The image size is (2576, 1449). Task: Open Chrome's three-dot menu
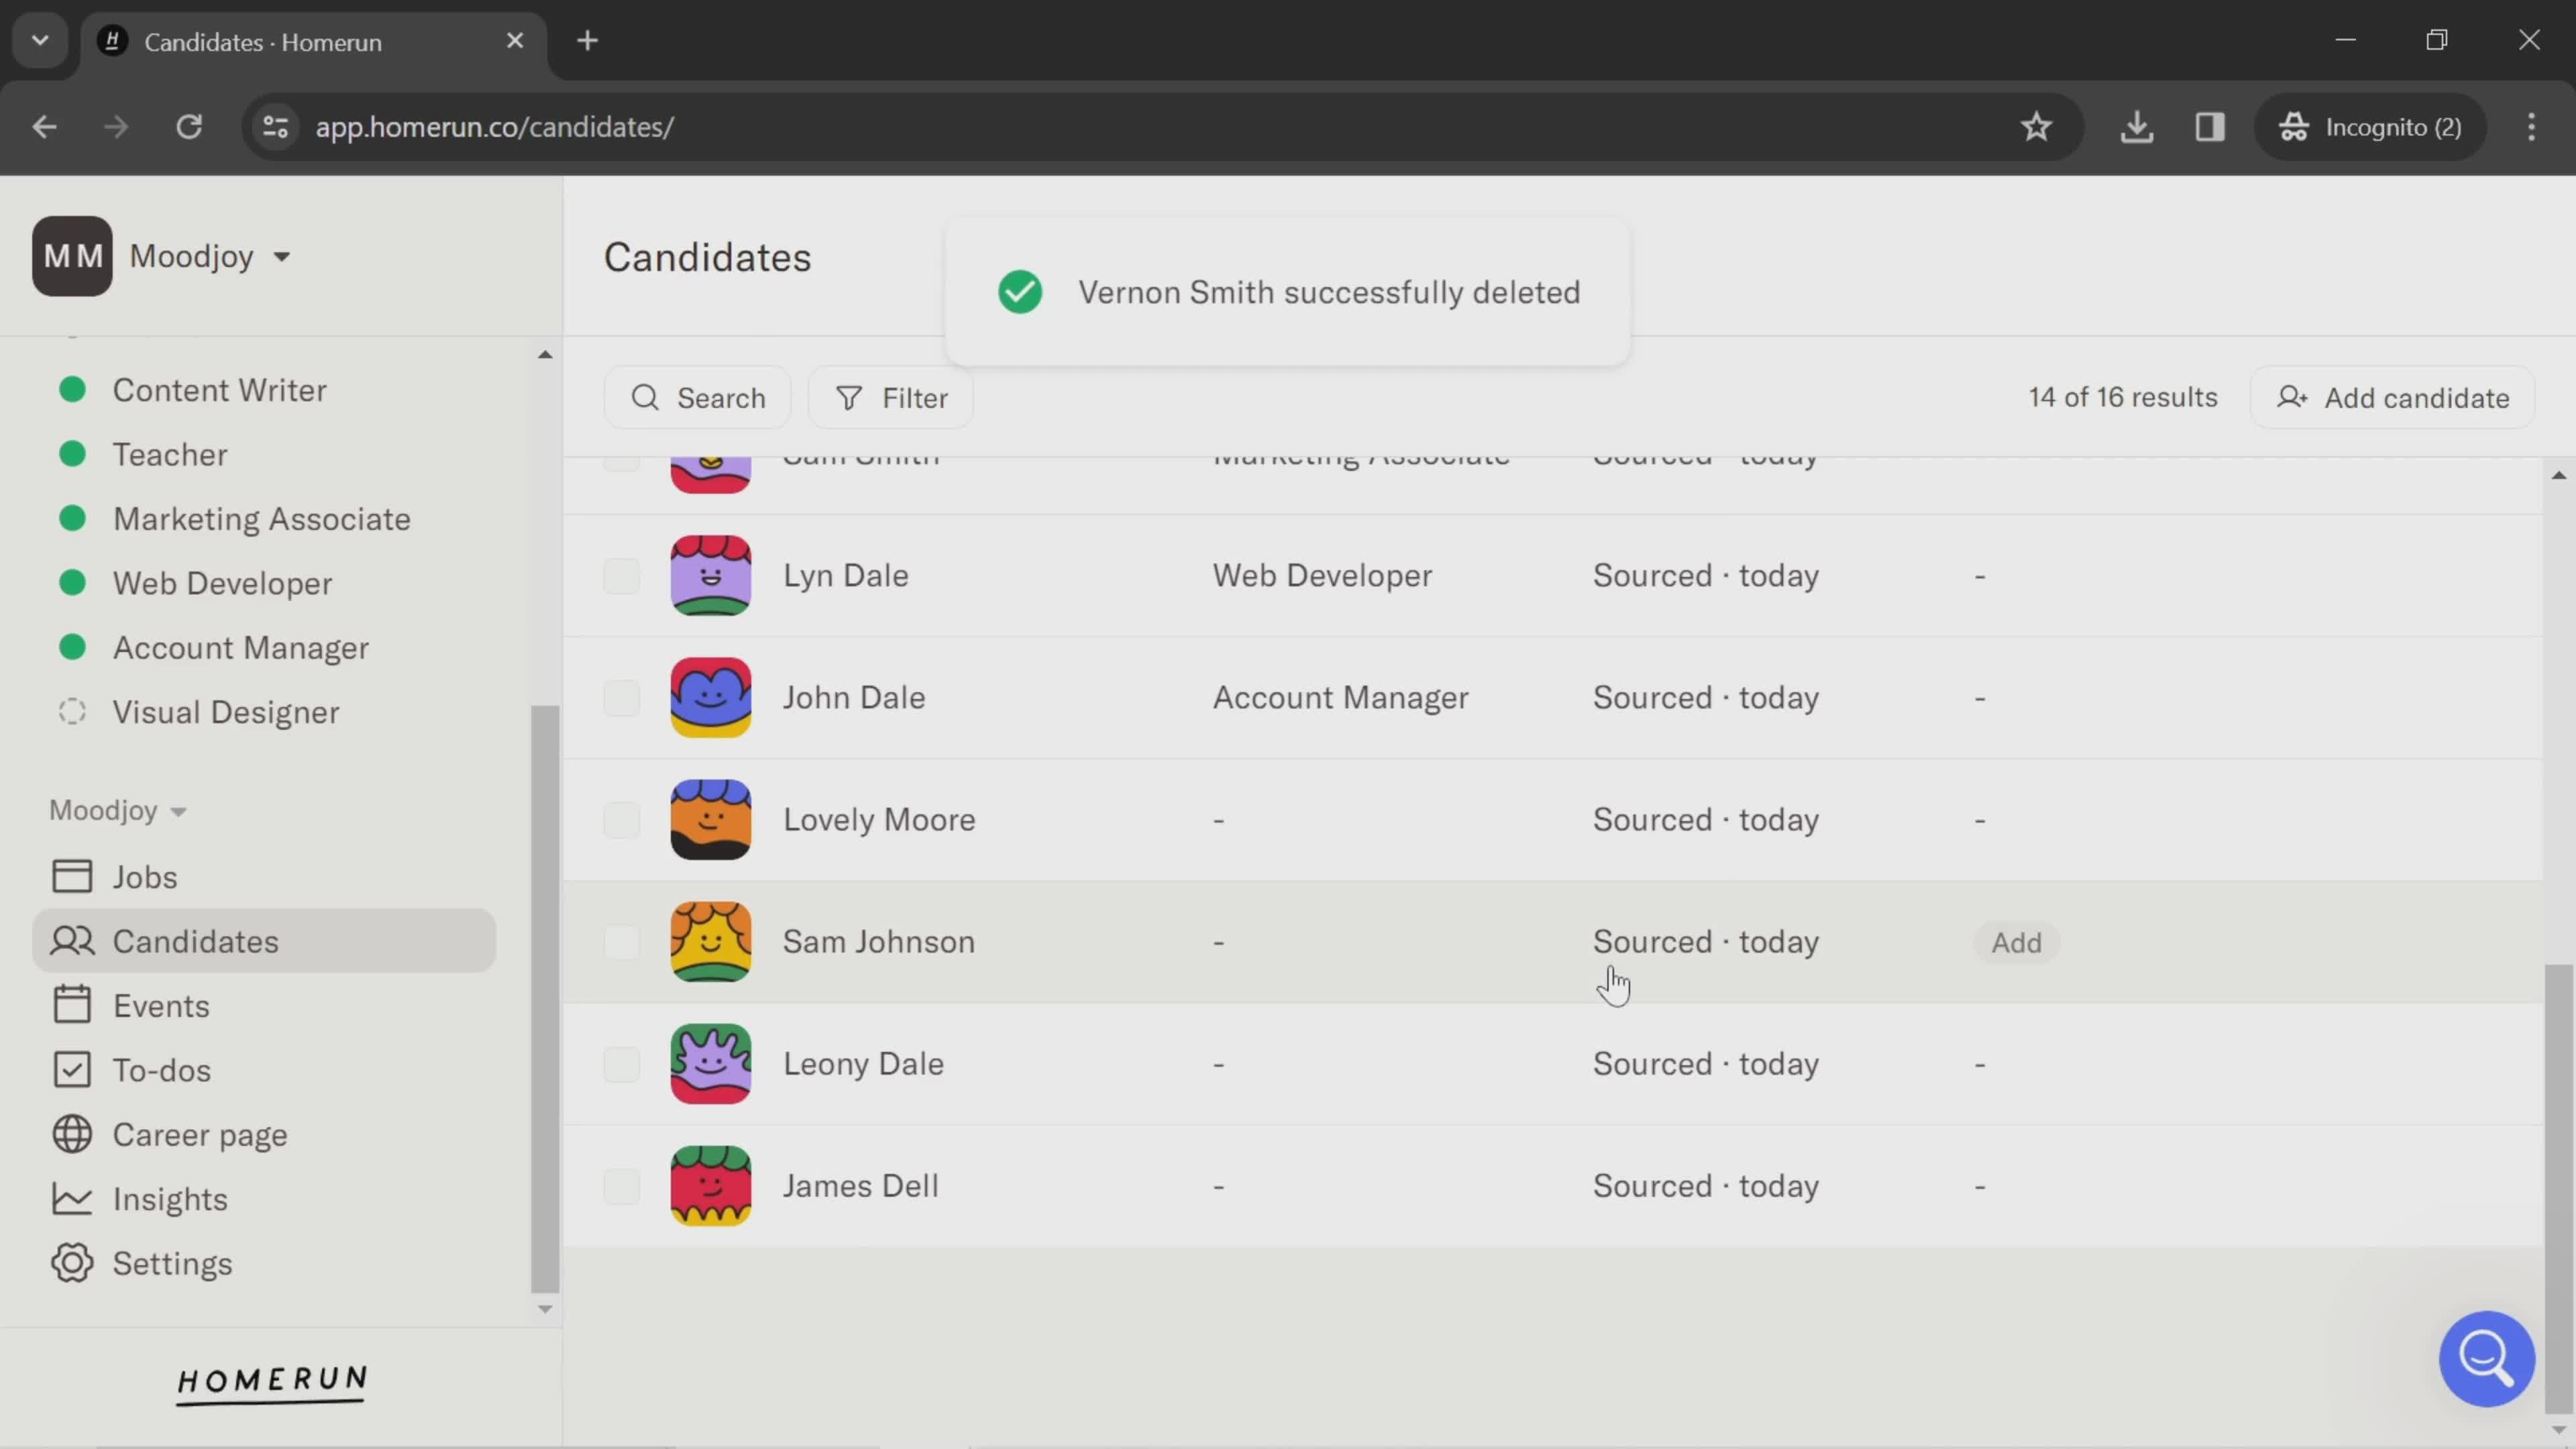tap(2531, 127)
